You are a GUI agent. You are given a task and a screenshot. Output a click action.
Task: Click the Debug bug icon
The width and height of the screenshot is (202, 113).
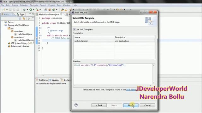[24, 10]
